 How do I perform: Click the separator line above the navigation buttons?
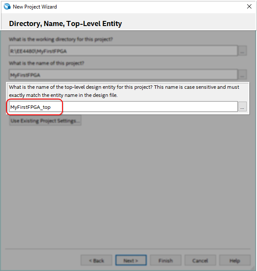(x=128, y=248)
